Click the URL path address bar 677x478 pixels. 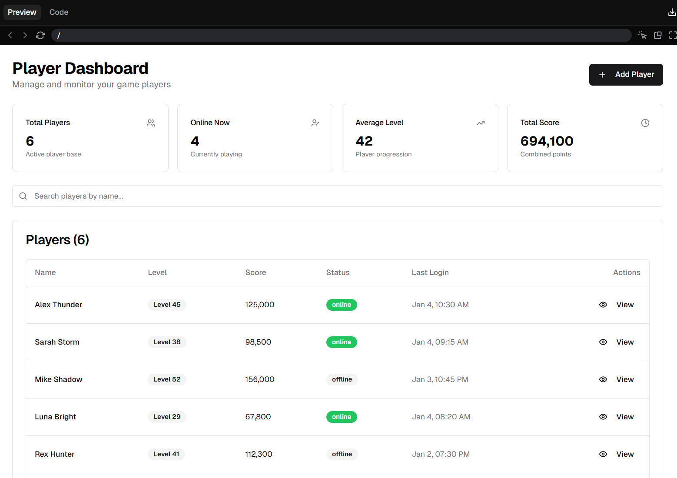342,35
